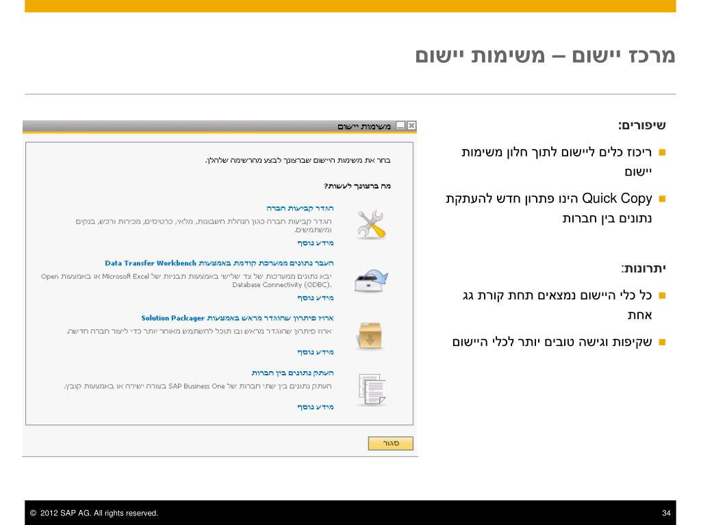Click the משימות יישום window title

click(364, 126)
